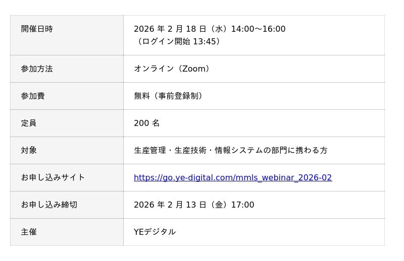The width and height of the screenshot is (404, 261).
Task: Open the go.ye-digital.com webinar registration link
Action: [x=233, y=178]
